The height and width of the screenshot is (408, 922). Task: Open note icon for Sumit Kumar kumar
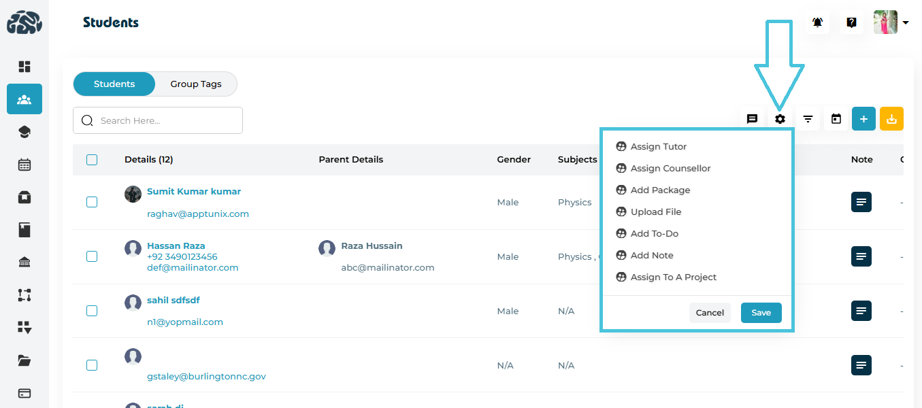[861, 202]
